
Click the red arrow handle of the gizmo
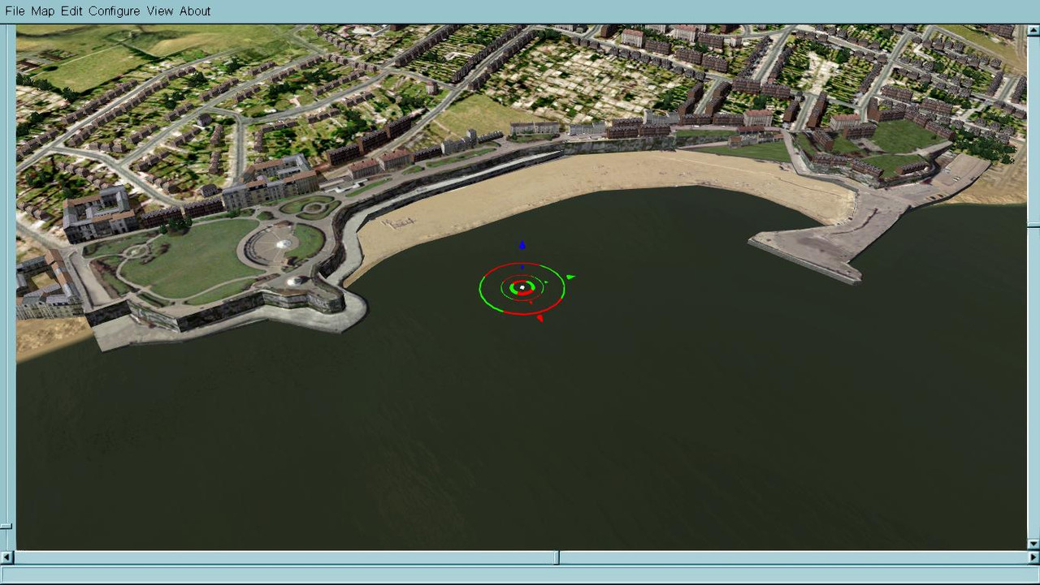coord(539,318)
